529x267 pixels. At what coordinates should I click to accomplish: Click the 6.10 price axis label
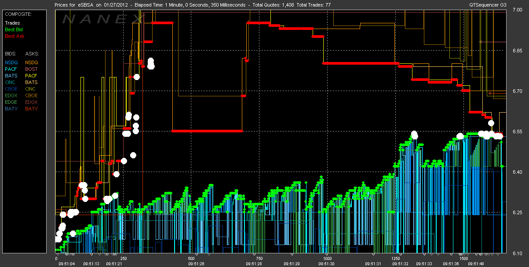click(517, 253)
